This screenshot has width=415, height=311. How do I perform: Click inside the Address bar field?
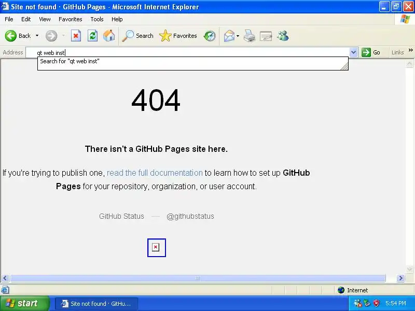188,52
